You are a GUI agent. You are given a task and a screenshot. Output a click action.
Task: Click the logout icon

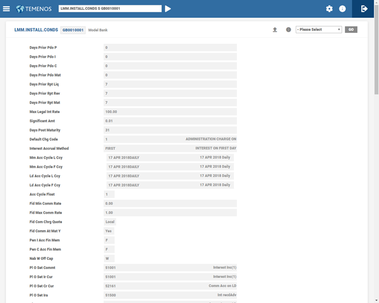coord(364,9)
